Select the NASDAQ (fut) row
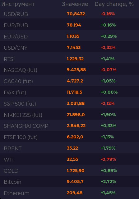Screen dimensions: 139x199 70,70
